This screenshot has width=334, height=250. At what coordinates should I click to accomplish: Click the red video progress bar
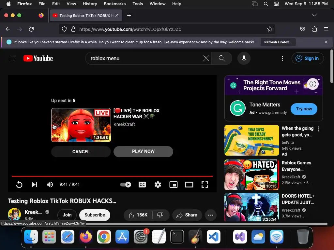point(112,176)
